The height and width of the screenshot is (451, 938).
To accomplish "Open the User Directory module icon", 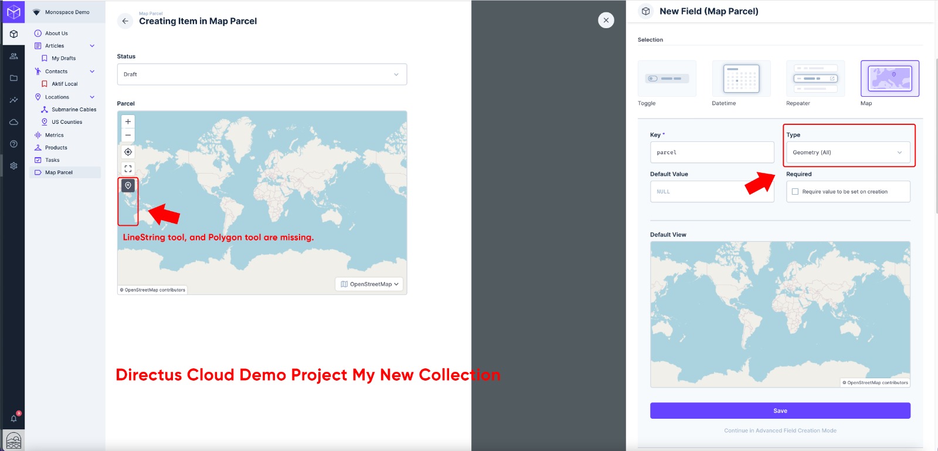I will pyautogui.click(x=13, y=56).
